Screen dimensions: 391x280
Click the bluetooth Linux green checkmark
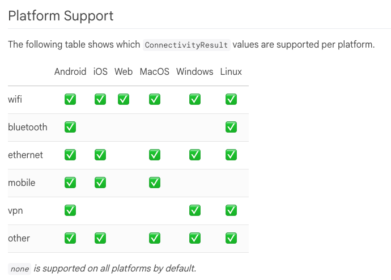pyautogui.click(x=231, y=127)
